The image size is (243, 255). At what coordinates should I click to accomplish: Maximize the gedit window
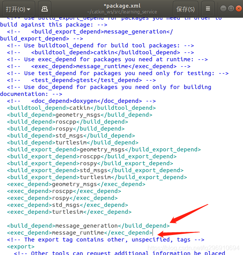pyautogui.click(x=231, y=8)
